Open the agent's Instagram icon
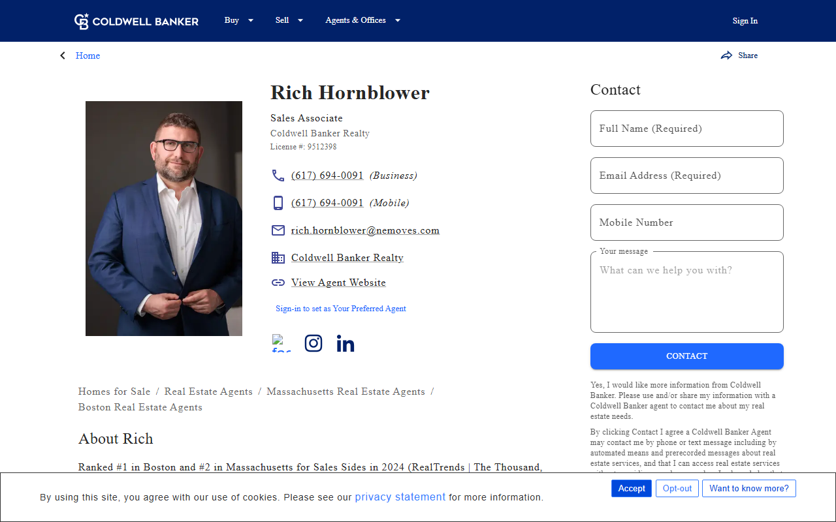The height and width of the screenshot is (522, 836). point(313,343)
